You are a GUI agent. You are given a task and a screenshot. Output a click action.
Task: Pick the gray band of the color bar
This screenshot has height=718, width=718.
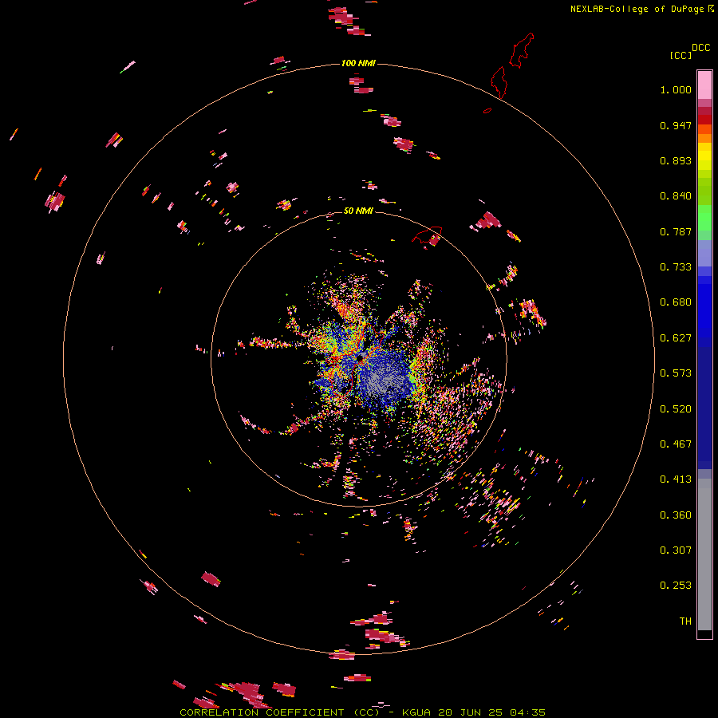[x=704, y=554]
